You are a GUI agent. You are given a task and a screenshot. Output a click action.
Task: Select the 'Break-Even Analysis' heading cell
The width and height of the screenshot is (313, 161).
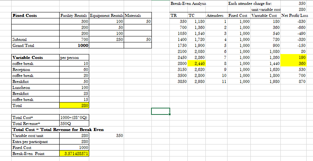188,3
